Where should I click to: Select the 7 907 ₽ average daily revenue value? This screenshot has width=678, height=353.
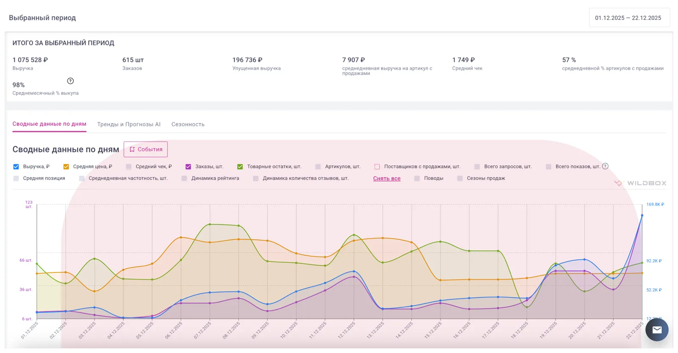pyautogui.click(x=353, y=60)
